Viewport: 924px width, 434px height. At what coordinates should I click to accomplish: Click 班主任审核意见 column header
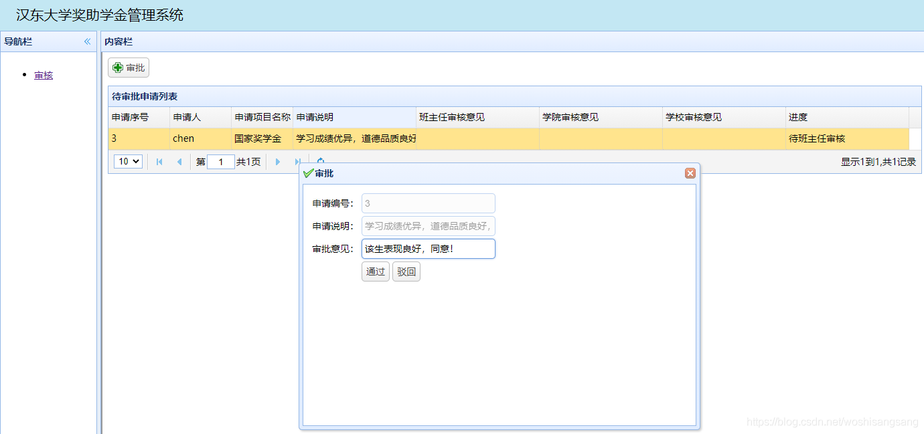[x=477, y=117]
